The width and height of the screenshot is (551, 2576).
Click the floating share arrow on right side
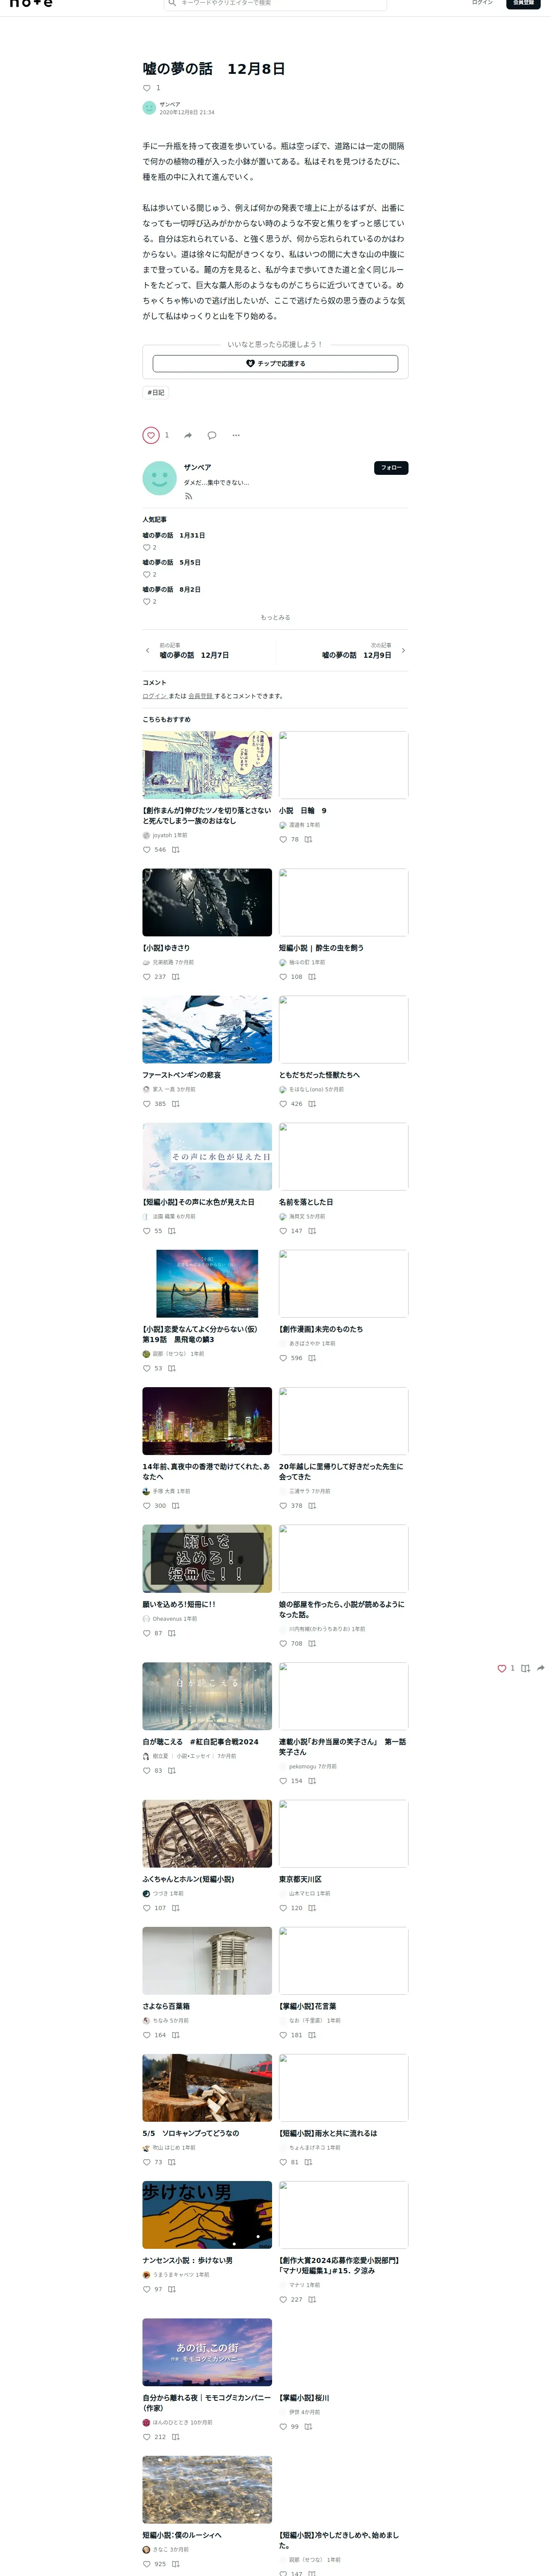point(541,1668)
